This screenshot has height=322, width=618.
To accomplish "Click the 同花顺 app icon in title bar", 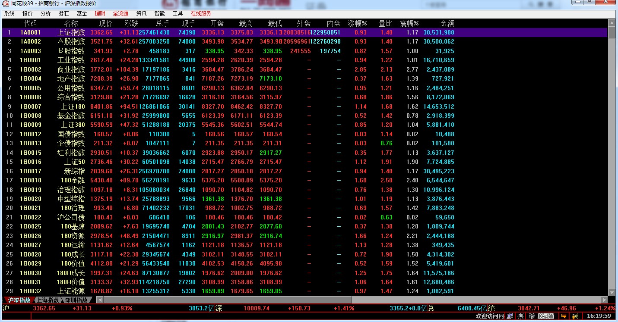I will point(4,3).
